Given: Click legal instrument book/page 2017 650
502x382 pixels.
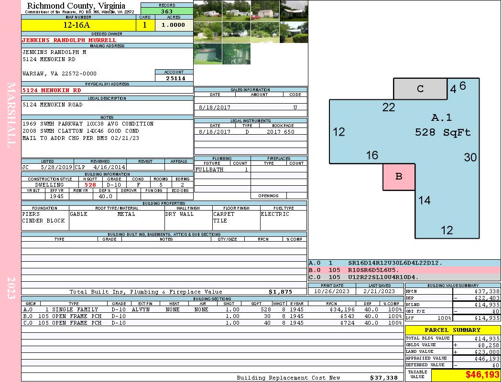Looking at the screenshot, I should pos(281,132).
